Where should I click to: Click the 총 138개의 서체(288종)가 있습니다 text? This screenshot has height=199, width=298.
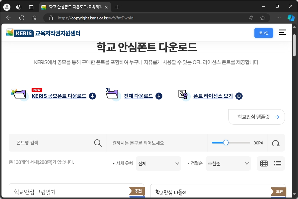[41, 162]
